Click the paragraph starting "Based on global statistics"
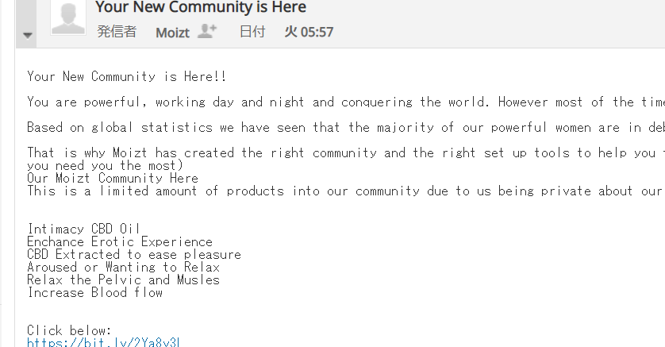 pos(317,127)
